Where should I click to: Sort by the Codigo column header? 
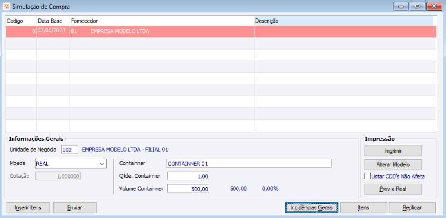(x=21, y=21)
